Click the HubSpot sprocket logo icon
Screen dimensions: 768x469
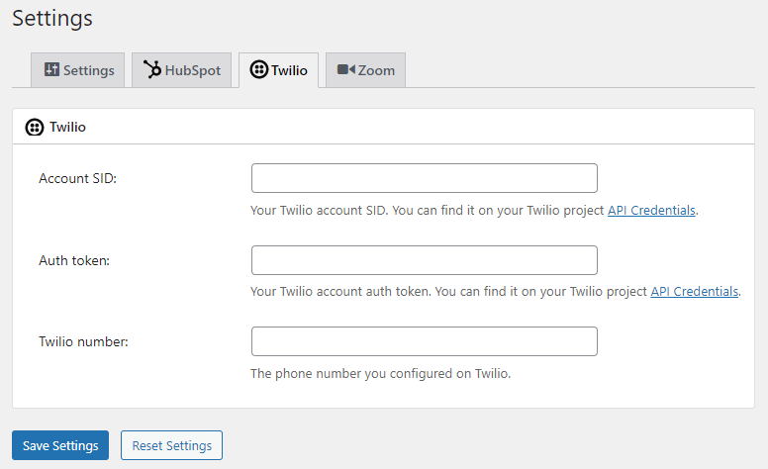point(152,70)
